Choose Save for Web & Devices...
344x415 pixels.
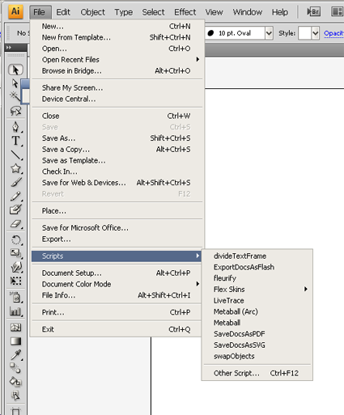pyautogui.click(x=117, y=183)
